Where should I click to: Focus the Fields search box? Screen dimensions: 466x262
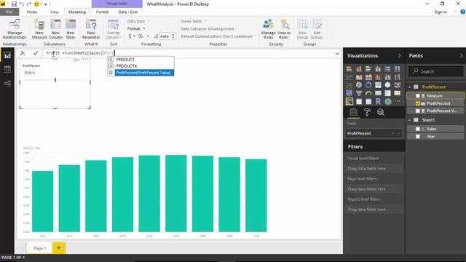(435, 71)
